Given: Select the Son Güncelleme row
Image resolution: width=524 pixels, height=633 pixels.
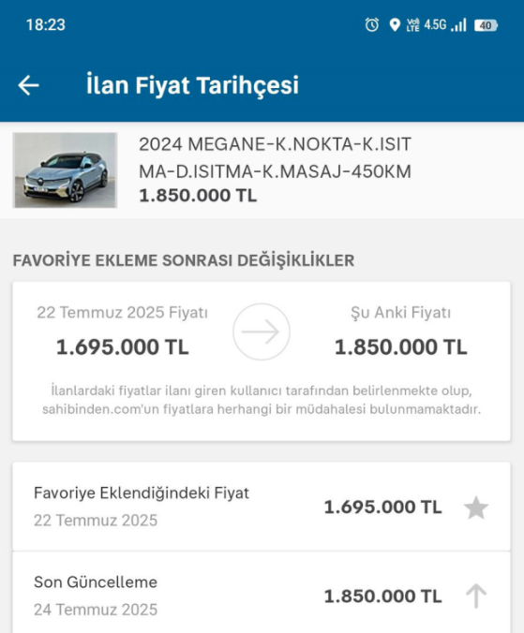Looking at the screenshot, I should point(262,596).
